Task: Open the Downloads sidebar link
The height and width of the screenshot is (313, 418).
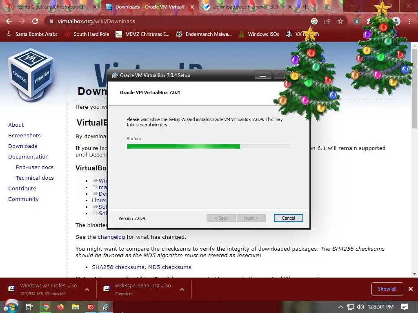Action: point(23,146)
